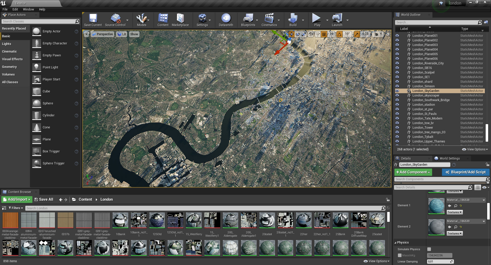This screenshot has height=265, width=491.
Task: Click the Show button in viewport
Action: coord(134,34)
